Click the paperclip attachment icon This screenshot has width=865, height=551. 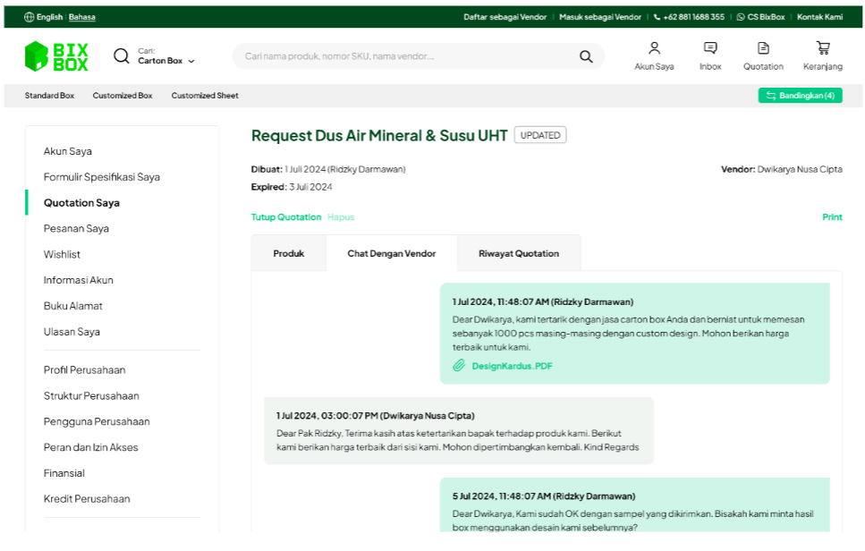pos(459,366)
